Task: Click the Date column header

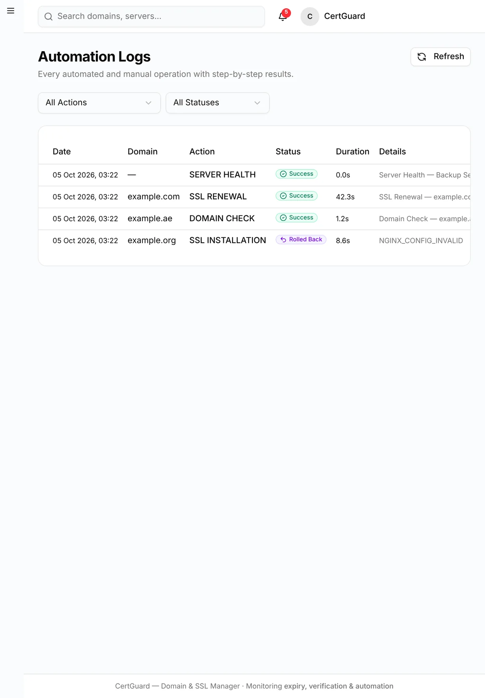Action: [62, 152]
